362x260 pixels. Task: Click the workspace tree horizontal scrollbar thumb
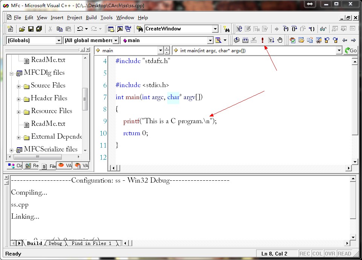[38, 157]
